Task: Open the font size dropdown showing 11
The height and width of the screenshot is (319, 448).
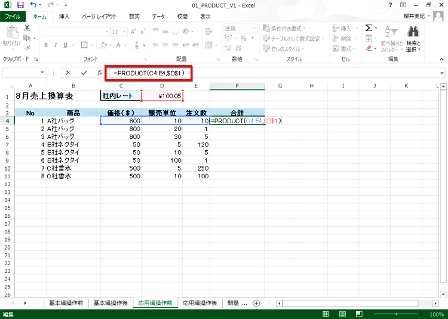Action: [x=125, y=32]
